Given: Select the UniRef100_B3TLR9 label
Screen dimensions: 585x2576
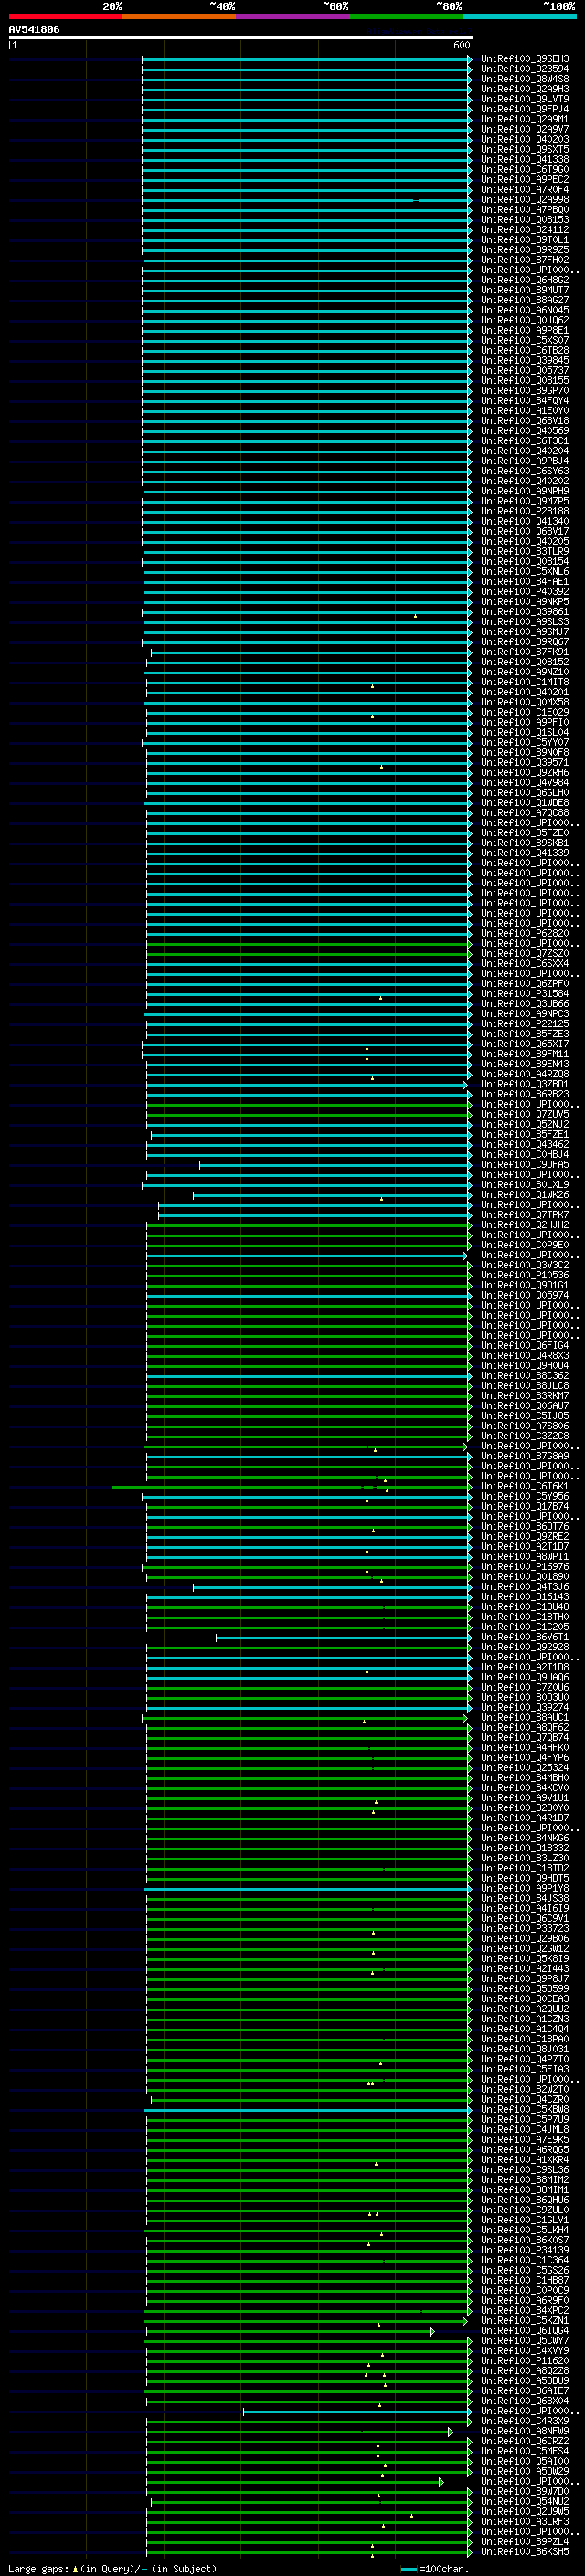Looking at the screenshot, I should tap(524, 551).
